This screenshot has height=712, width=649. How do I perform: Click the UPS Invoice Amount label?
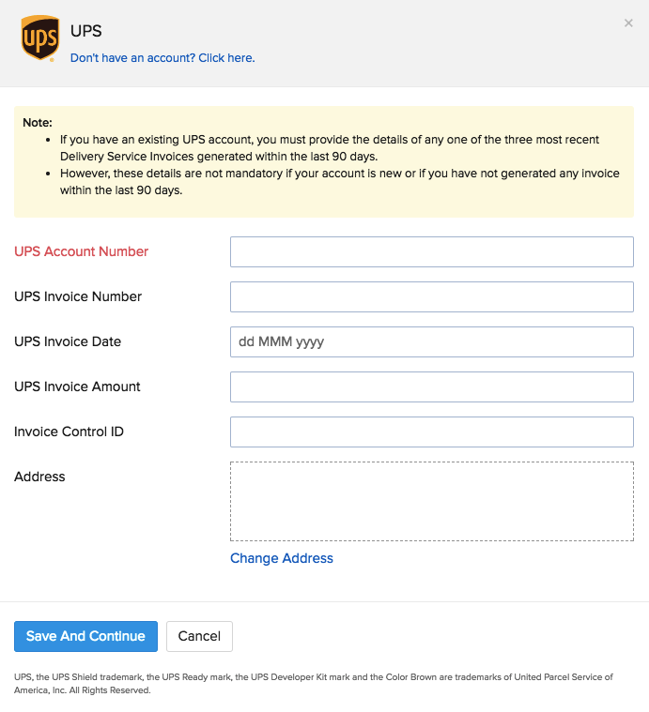click(77, 386)
